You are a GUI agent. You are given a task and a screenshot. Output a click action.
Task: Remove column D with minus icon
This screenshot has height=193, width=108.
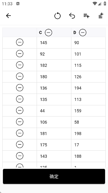[83, 32]
